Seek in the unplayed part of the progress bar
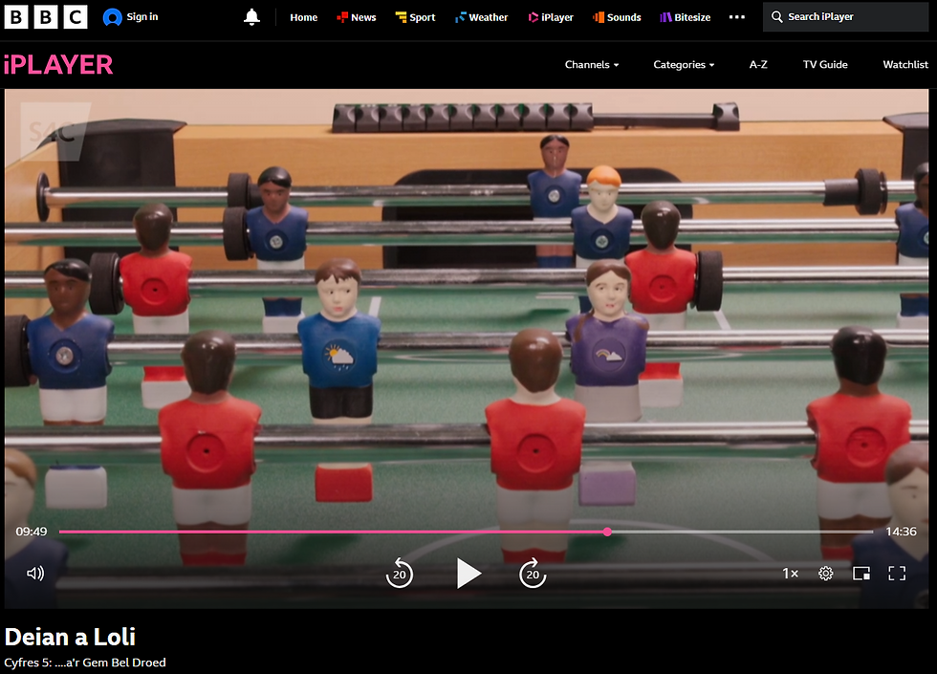Viewport: 937px width, 674px height. pos(742,532)
